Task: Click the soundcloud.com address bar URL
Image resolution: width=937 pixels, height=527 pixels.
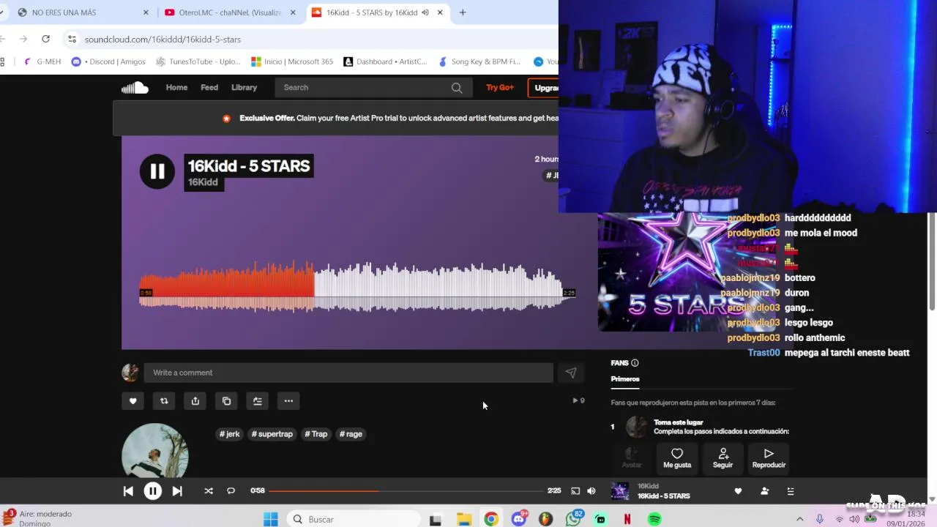Action: click(163, 40)
